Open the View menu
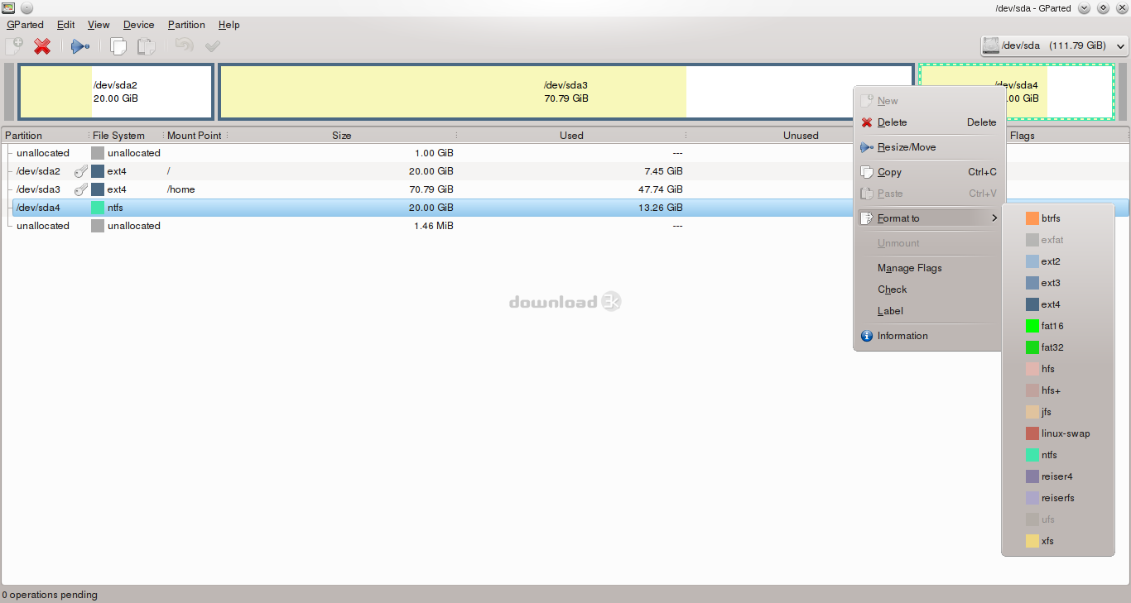 pos(99,25)
